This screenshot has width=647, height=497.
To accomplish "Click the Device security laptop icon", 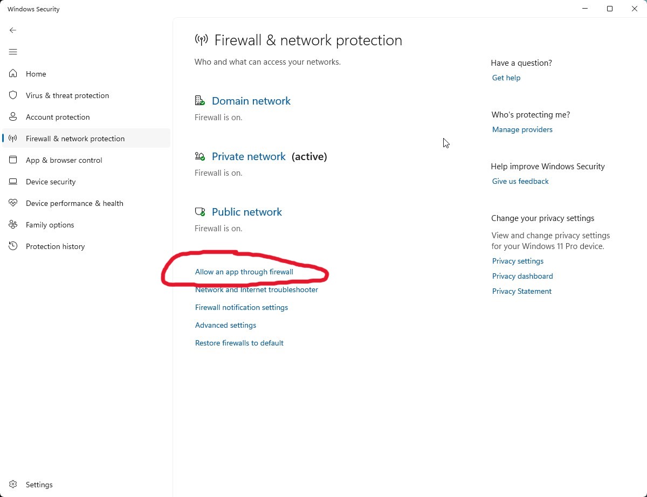I will click(x=13, y=182).
